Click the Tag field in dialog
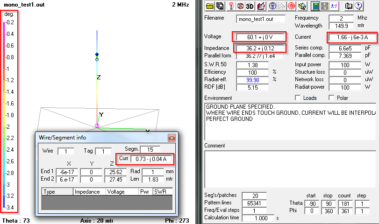Image resolution: width=379 pixels, height=224 pixels. (x=103, y=151)
